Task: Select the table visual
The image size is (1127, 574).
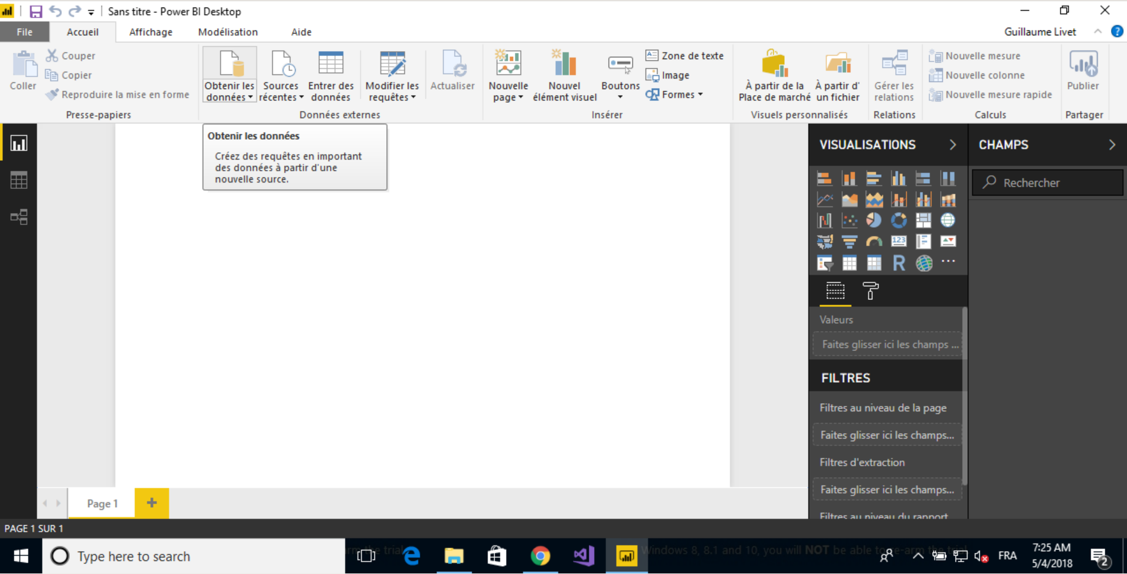Action: [849, 264]
